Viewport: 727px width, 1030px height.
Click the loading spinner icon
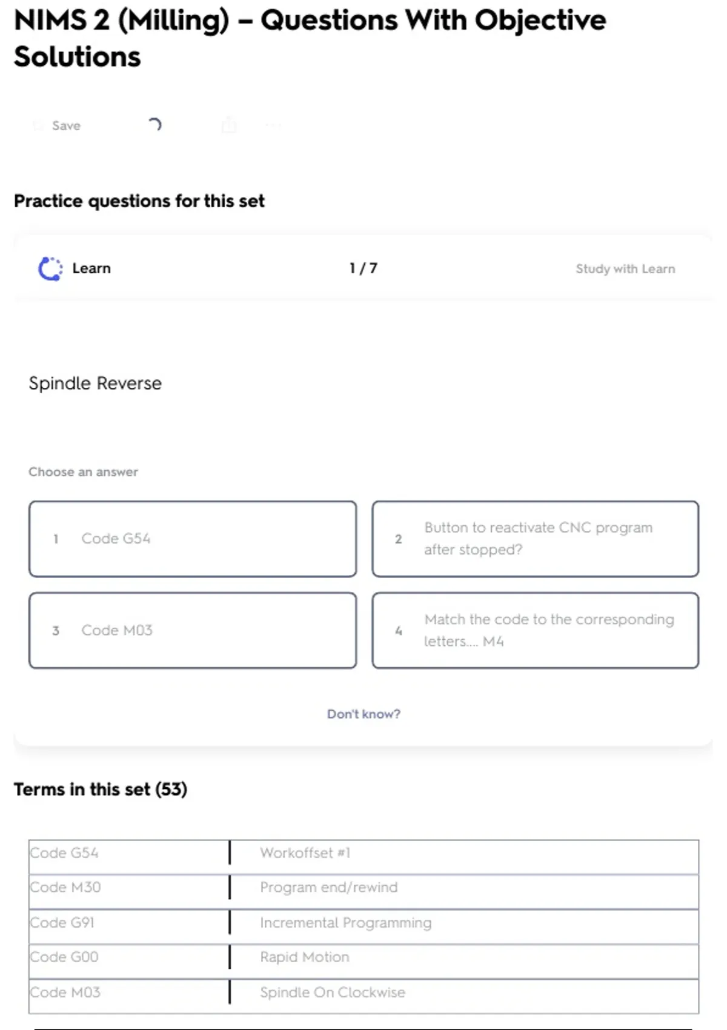pos(154,125)
